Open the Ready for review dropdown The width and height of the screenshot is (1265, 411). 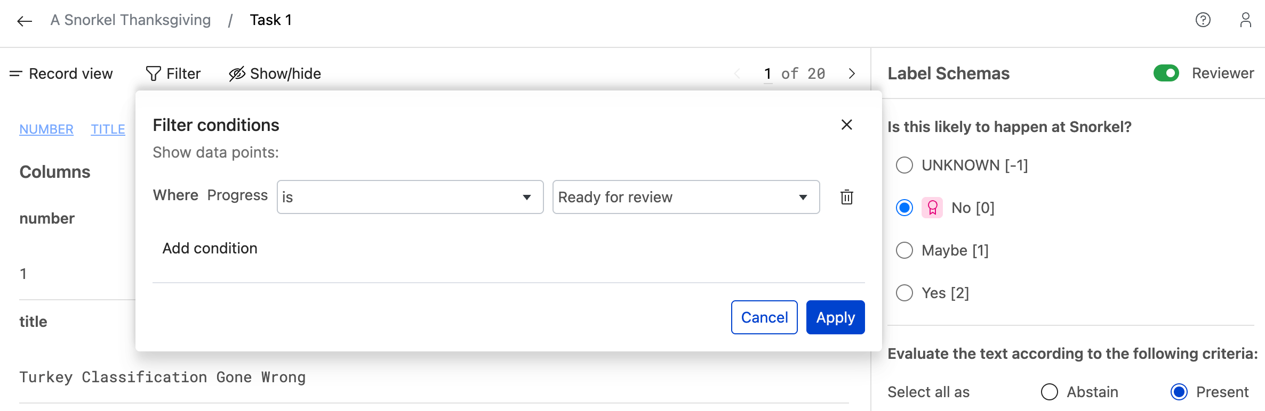coord(685,197)
